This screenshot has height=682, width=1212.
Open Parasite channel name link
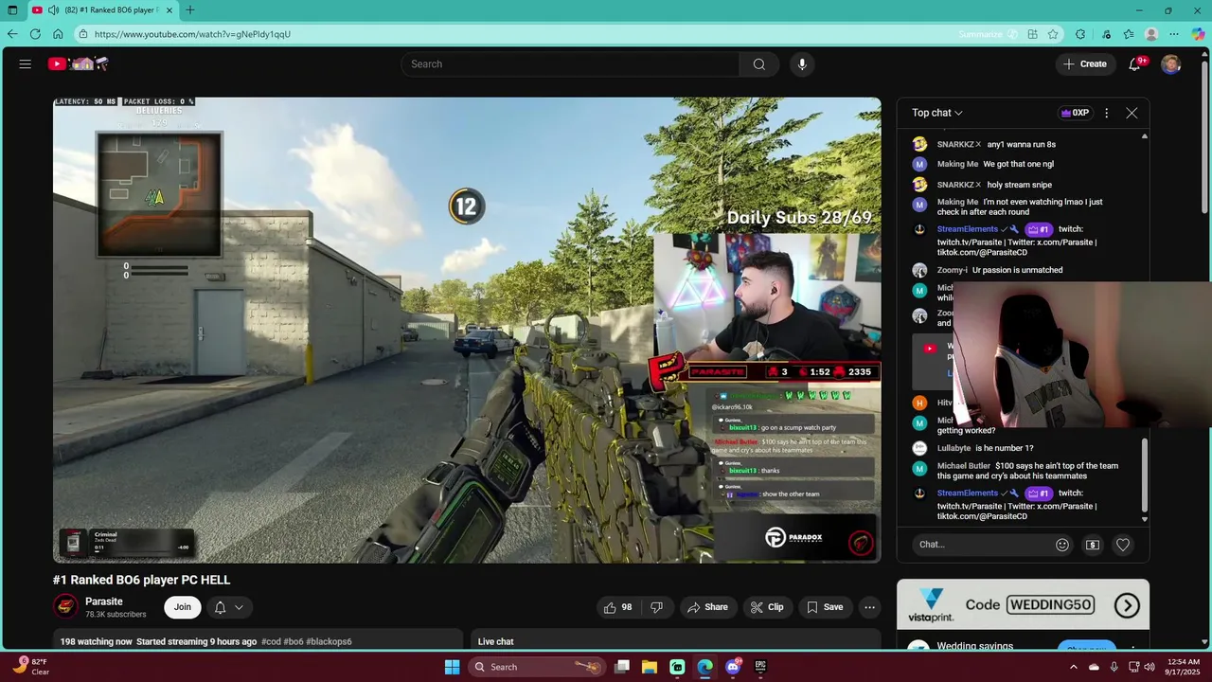pos(104,601)
